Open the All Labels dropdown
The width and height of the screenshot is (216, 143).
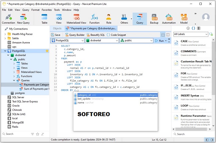(191, 34)
